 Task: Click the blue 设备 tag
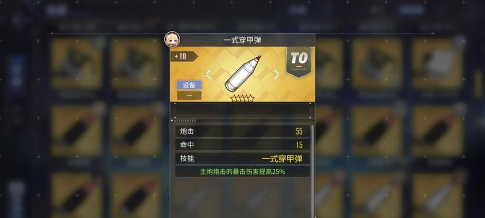click(189, 85)
